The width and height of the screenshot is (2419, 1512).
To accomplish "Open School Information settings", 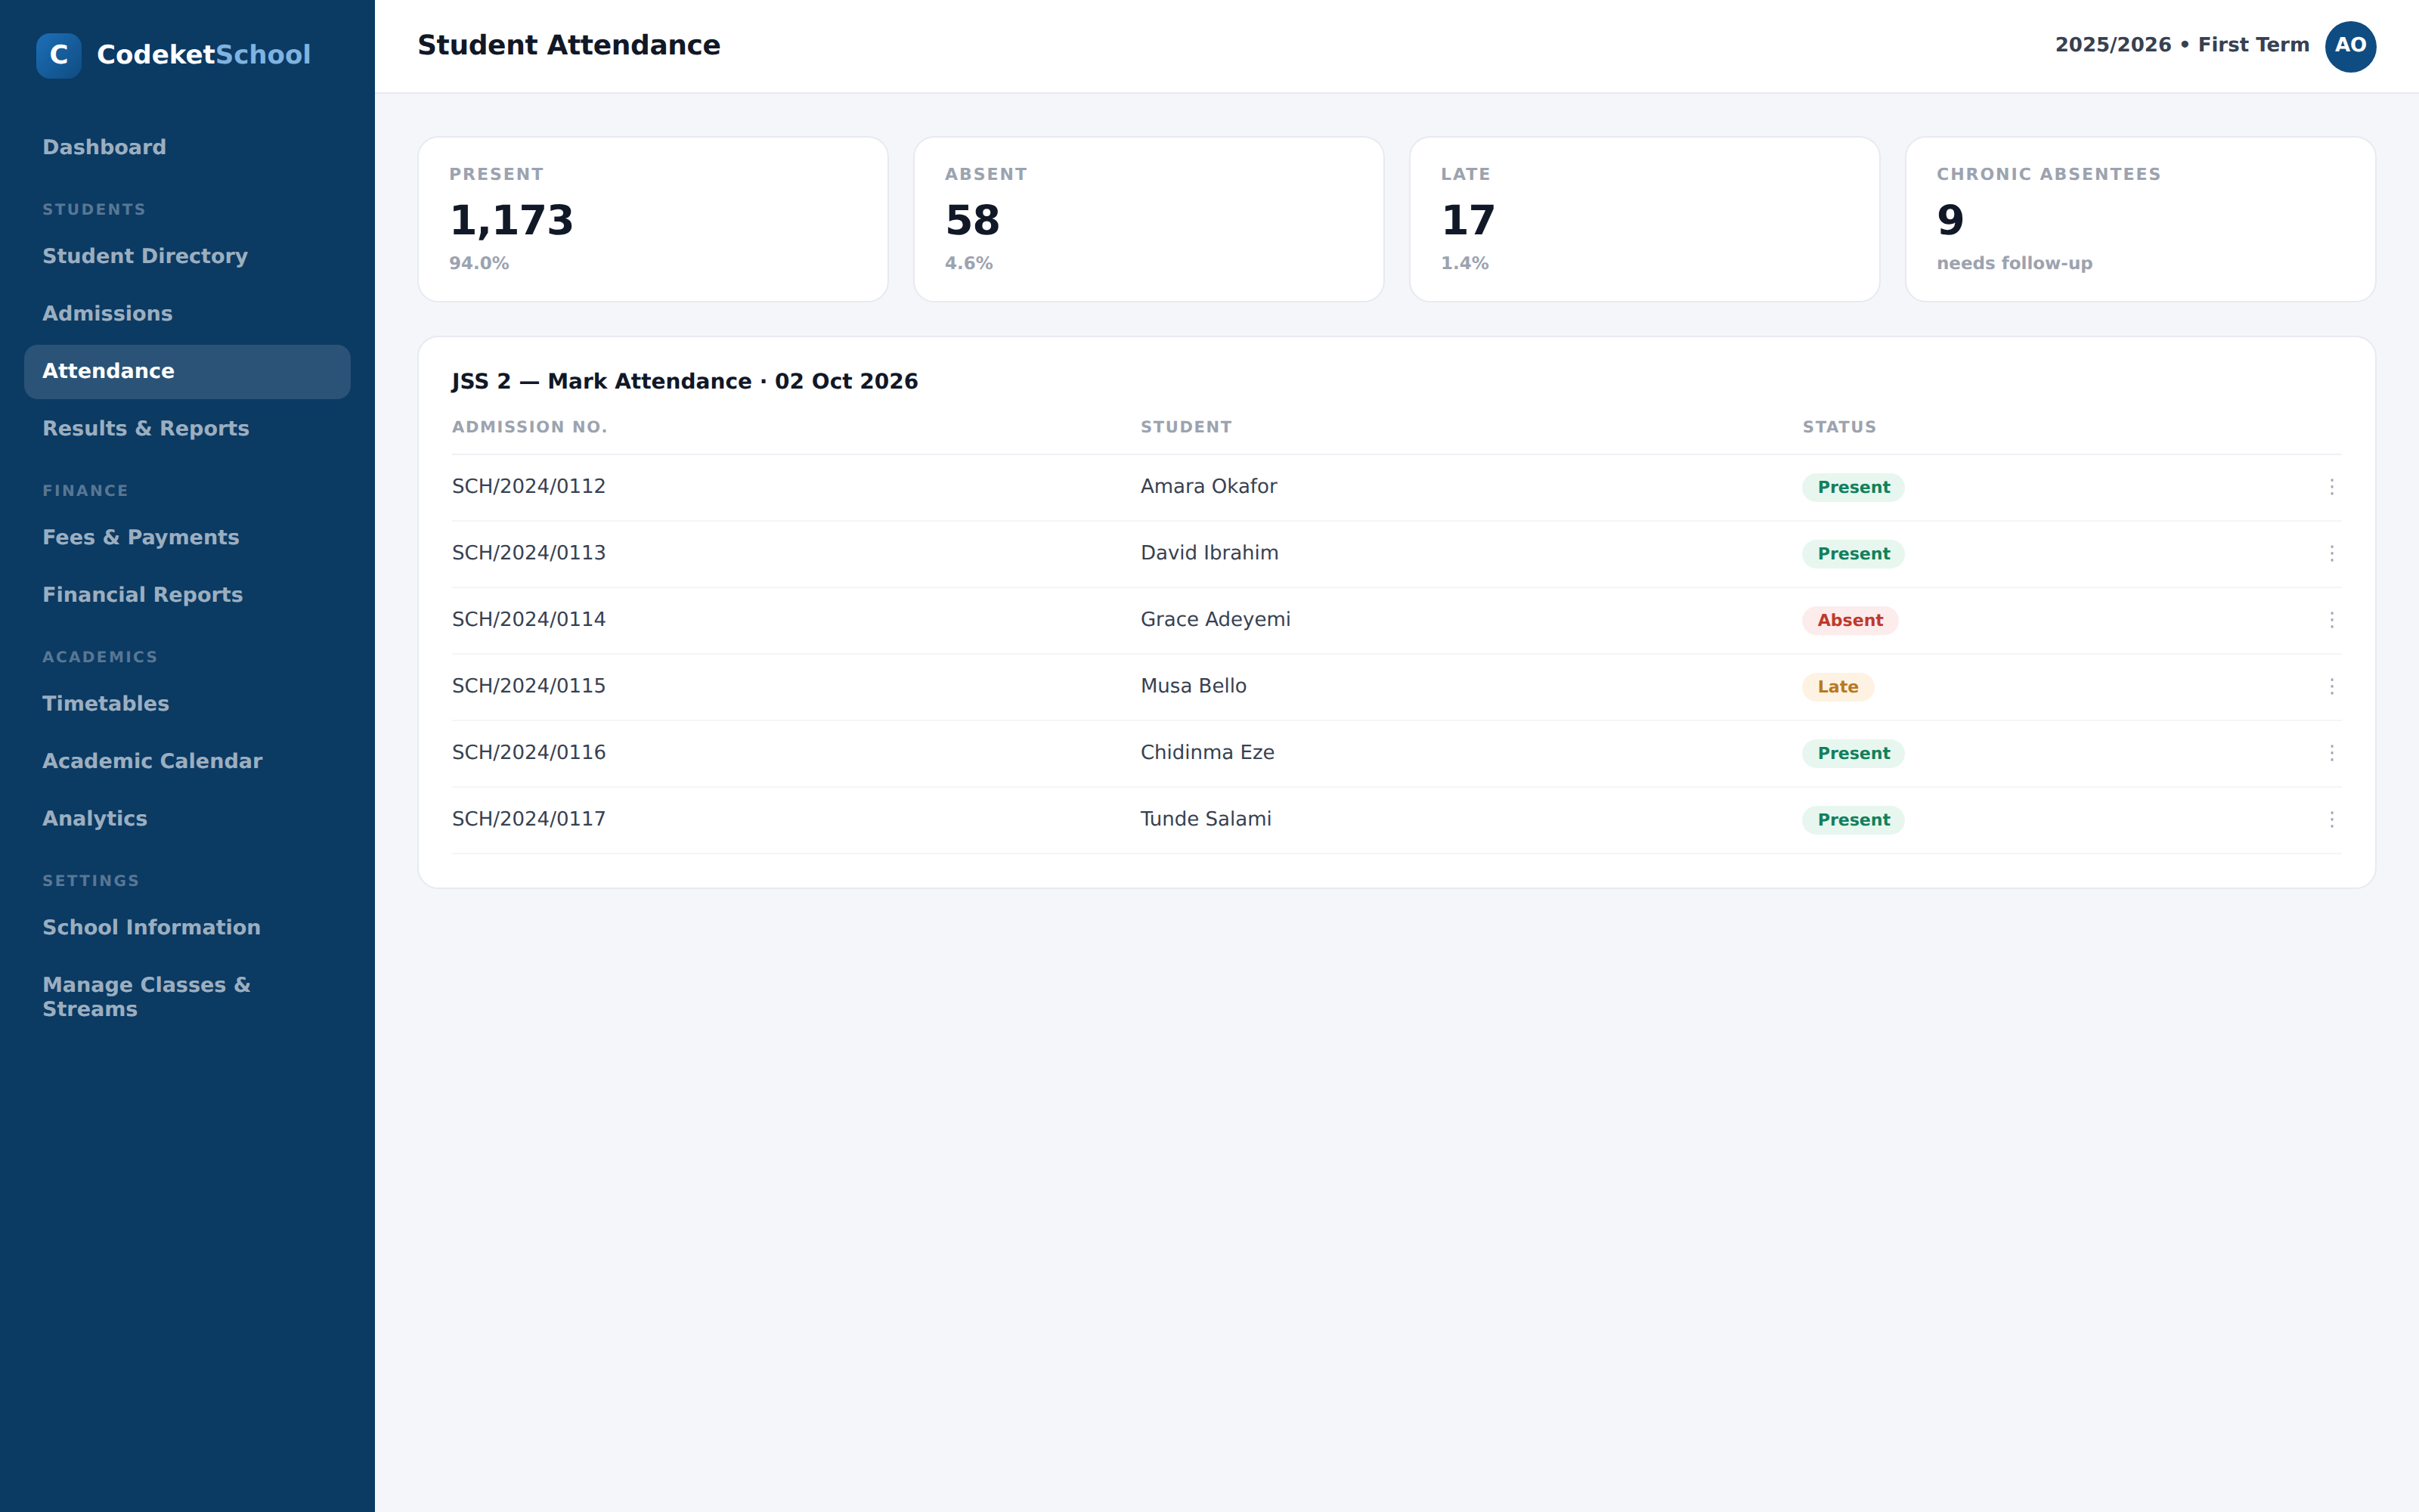I will pyautogui.click(x=187, y=928).
